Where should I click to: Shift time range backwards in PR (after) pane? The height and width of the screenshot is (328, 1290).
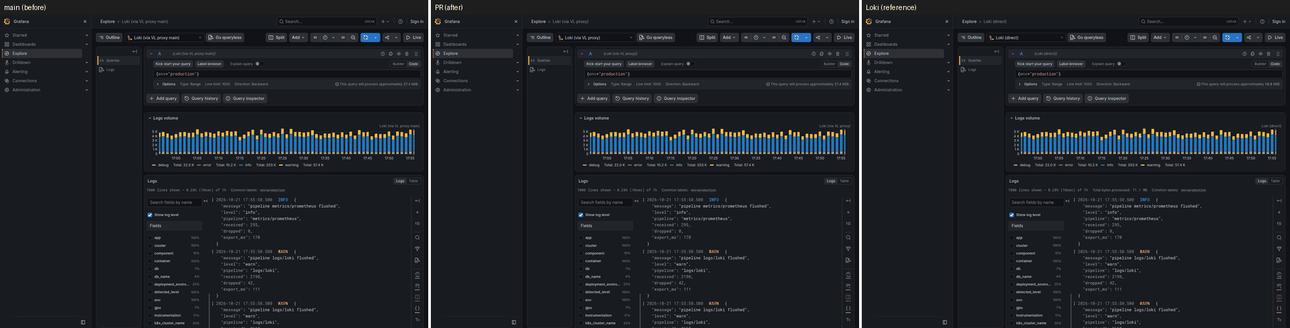tap(746, 37)
